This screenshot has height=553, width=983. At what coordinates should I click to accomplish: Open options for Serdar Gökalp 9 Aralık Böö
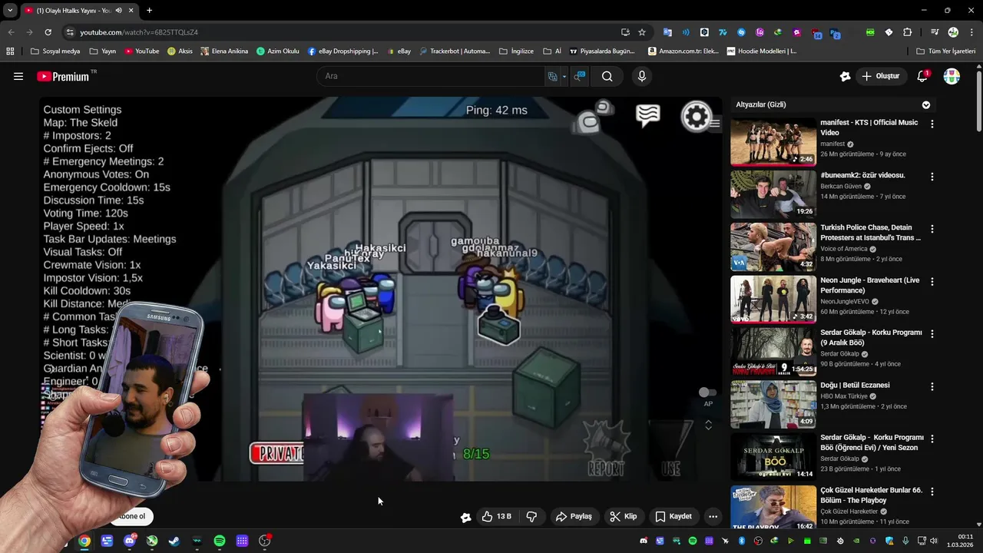(932, 334)
